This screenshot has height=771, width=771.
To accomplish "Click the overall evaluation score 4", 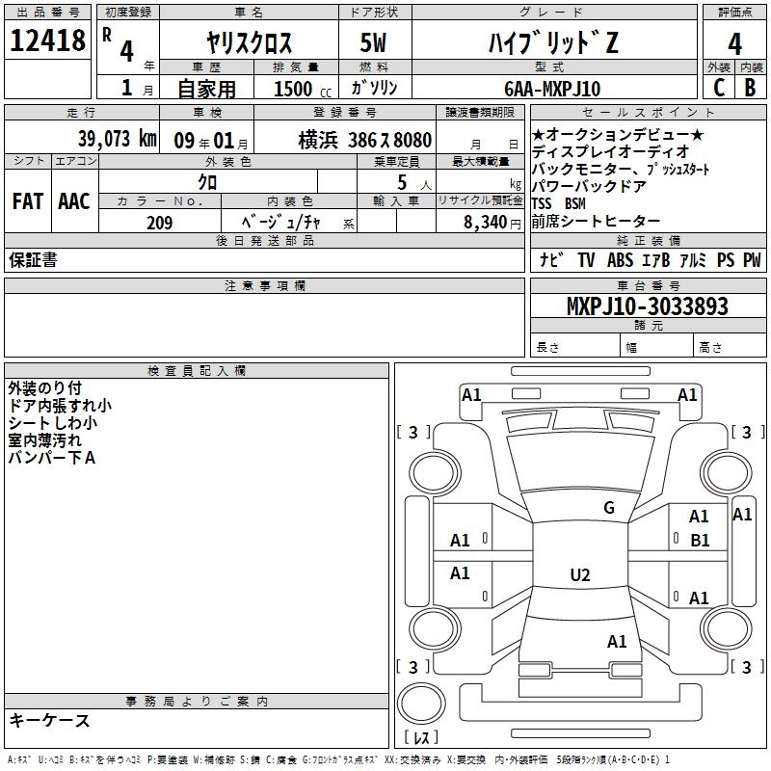I will pyautogui.click(x=734, y=43).
